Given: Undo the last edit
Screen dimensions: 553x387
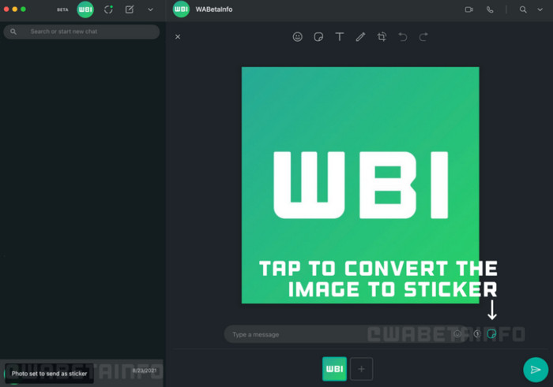Looking at the screenshot, I should [402, 36].
